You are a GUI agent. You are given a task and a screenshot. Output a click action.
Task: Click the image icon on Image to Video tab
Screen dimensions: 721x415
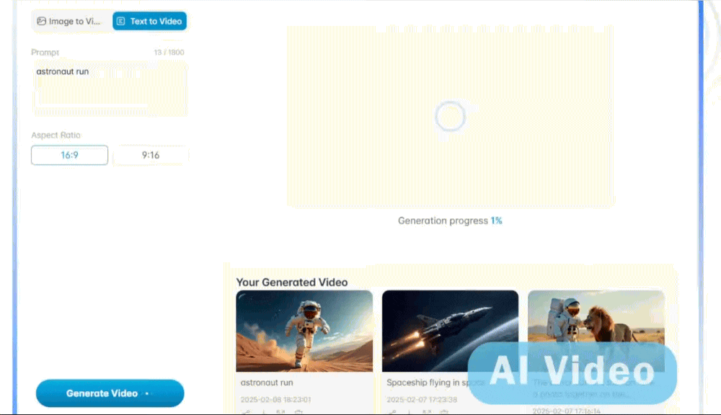[41, 21]
